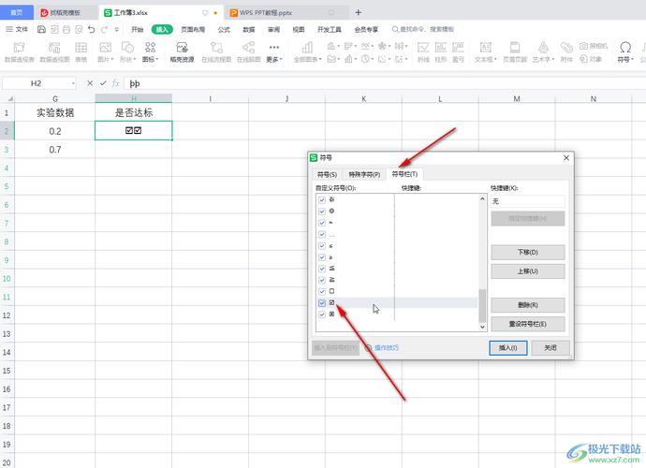The image size is (646, 468).
Task: Switch to 特殊字符(P) tab in Symbol dialog
Action: pos(364,175)
